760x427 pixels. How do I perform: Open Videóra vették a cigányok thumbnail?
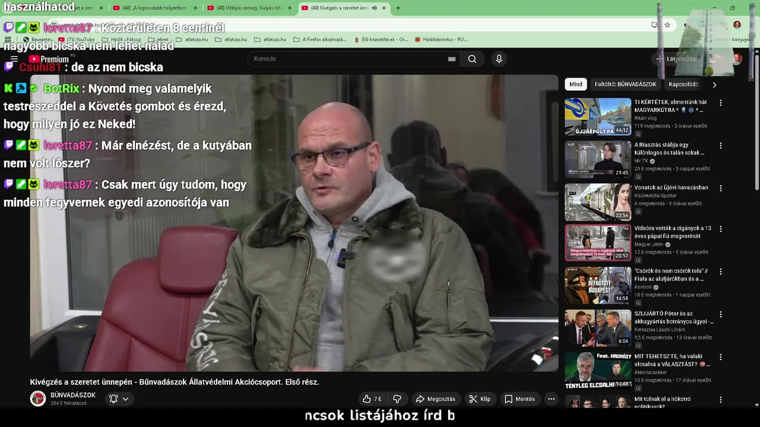click(x=598, y=243)
